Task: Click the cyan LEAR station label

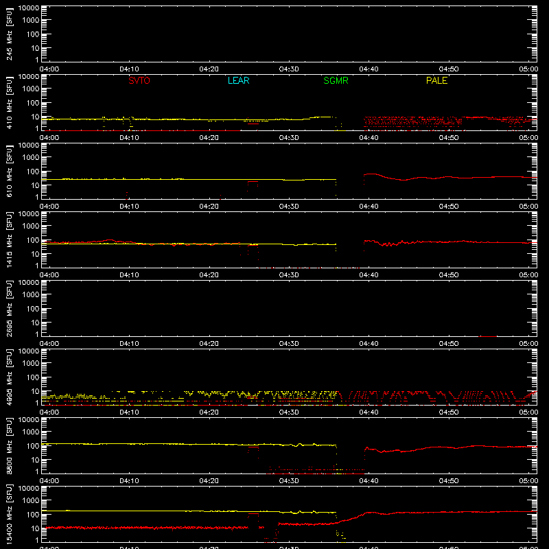Action: coord(238,80)
